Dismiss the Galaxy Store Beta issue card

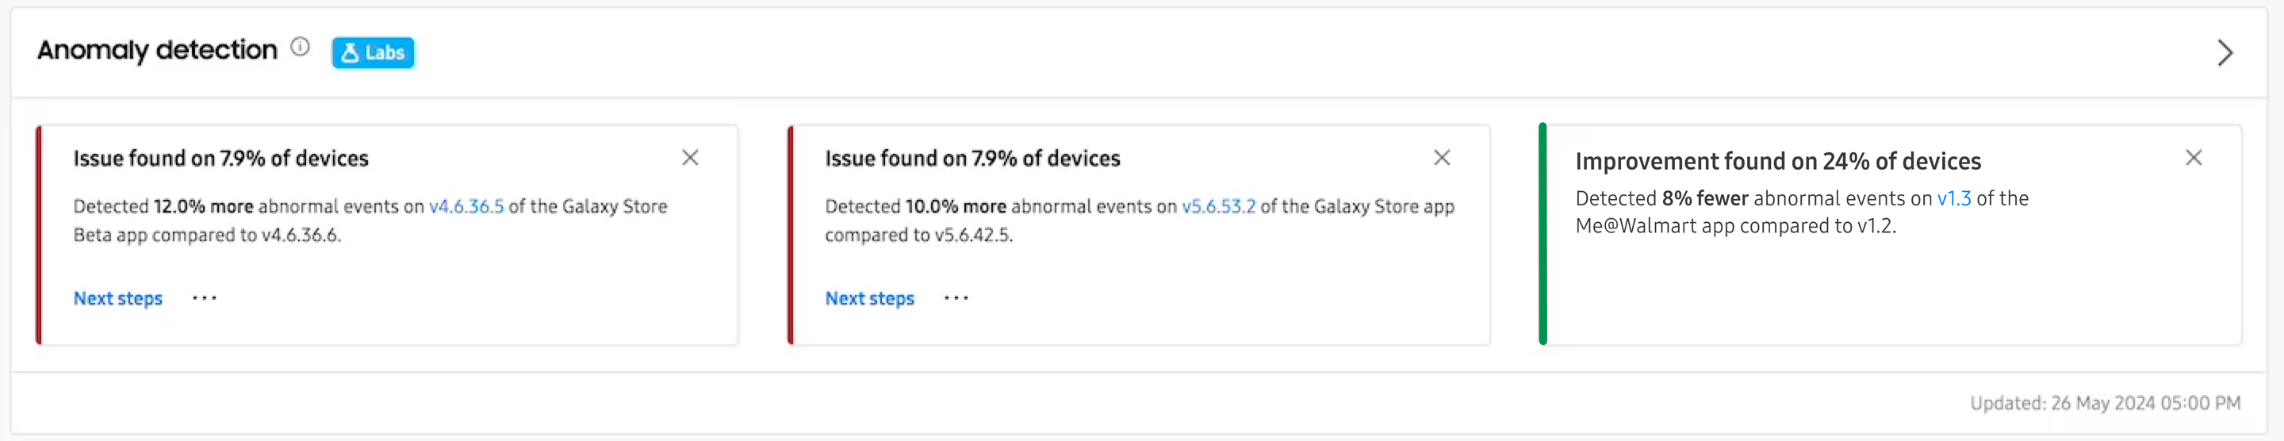(690, 158)
